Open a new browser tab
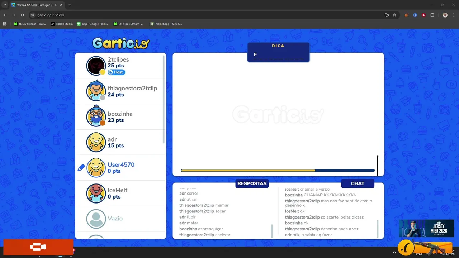 pyautogui.click(x=70, y=5)
